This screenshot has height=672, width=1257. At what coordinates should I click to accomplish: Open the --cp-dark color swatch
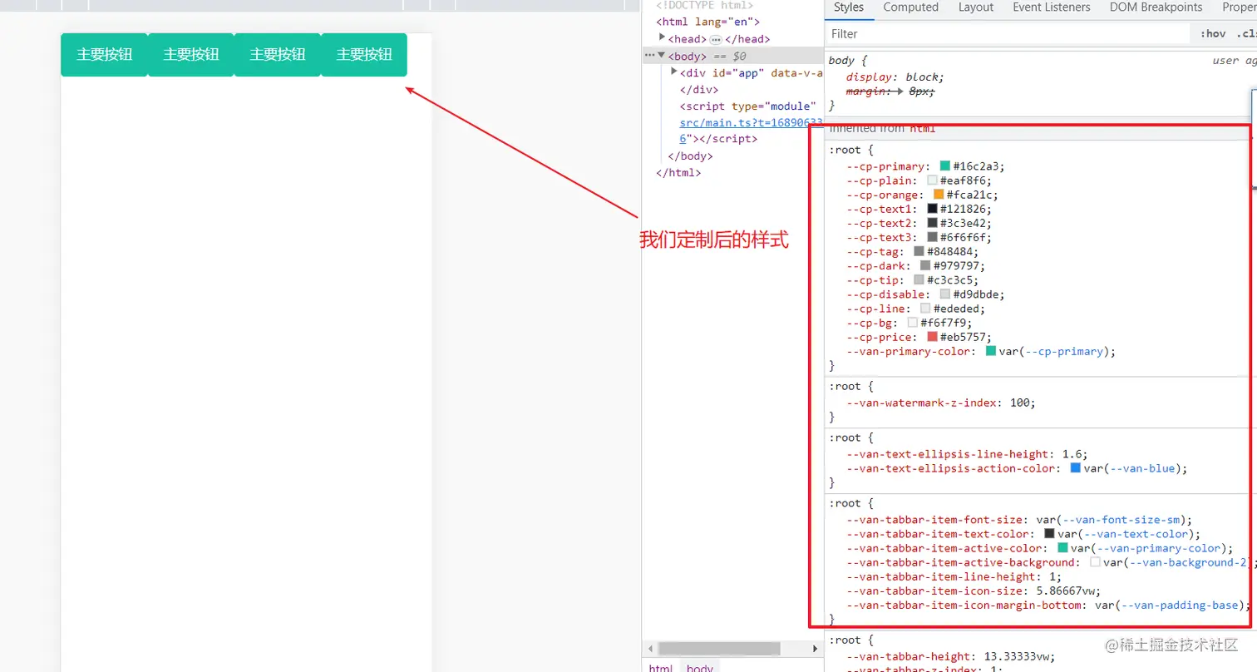[x=926, y=265]
